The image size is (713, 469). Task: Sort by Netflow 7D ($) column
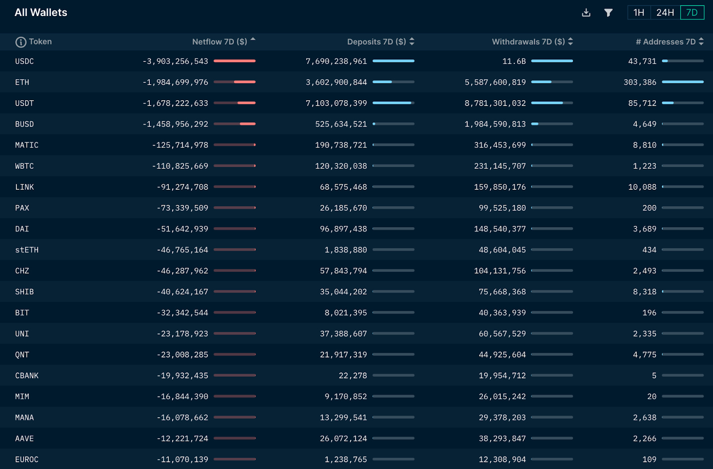click(224, 41)
